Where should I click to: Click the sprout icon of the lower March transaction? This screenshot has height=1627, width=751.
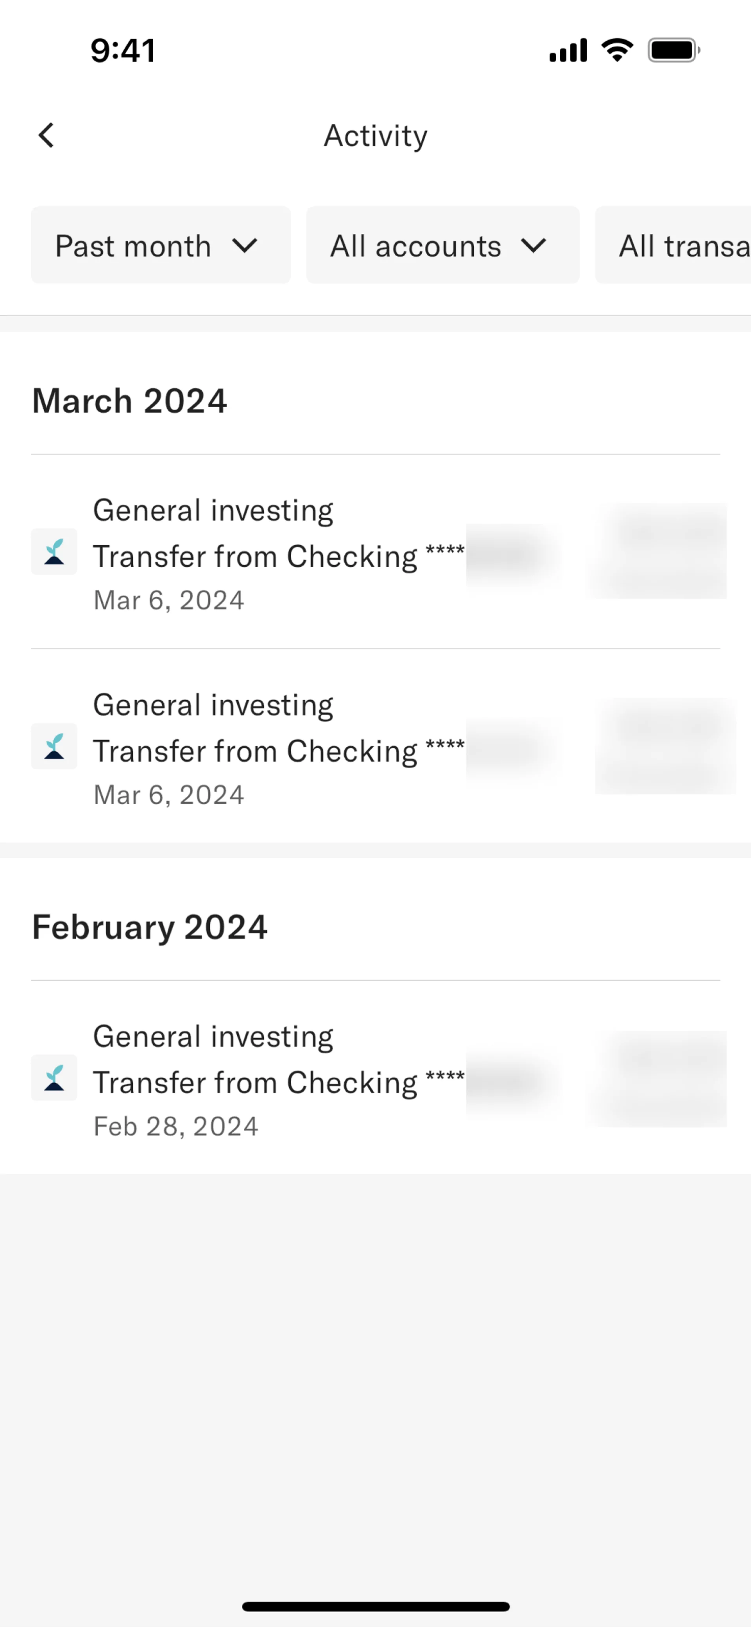(x=54, y=746)
